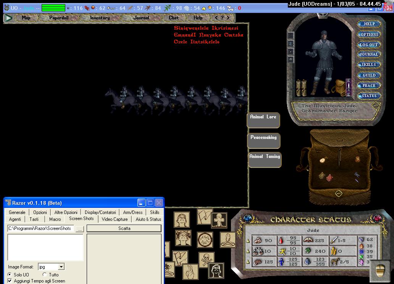The image size is (394, 284).
Task: Click the browse (...) button beside screenshot path
Action: [x=80, y=229]
